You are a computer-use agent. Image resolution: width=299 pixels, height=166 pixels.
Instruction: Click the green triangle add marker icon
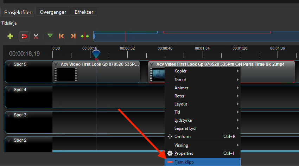coord(50,36)
